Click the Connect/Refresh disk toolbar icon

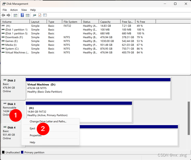tap(34, 15)
